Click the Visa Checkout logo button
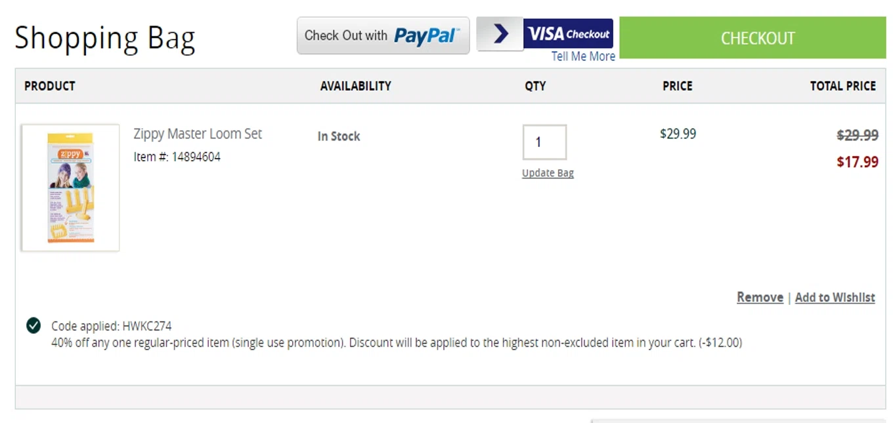 (568, 33)
